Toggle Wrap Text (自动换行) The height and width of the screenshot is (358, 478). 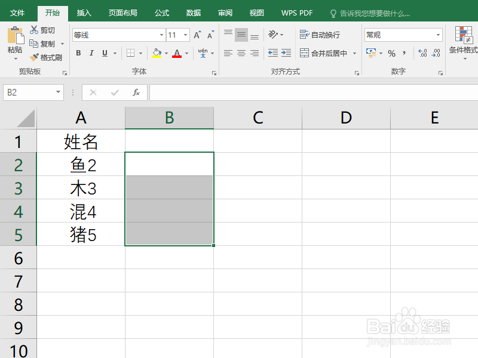pos(320,35)
